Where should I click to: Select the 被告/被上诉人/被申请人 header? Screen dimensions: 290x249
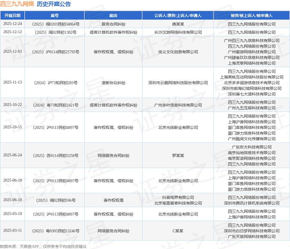[251, 16]
